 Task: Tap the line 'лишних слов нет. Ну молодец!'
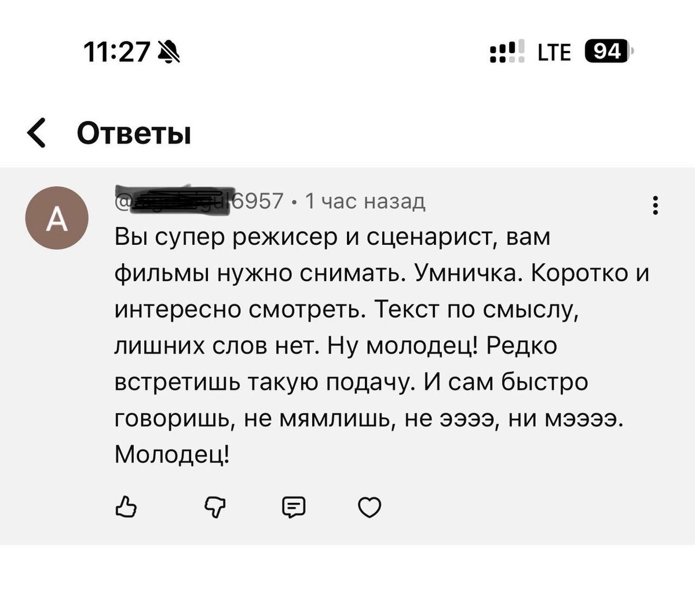(x=336, y=345)
